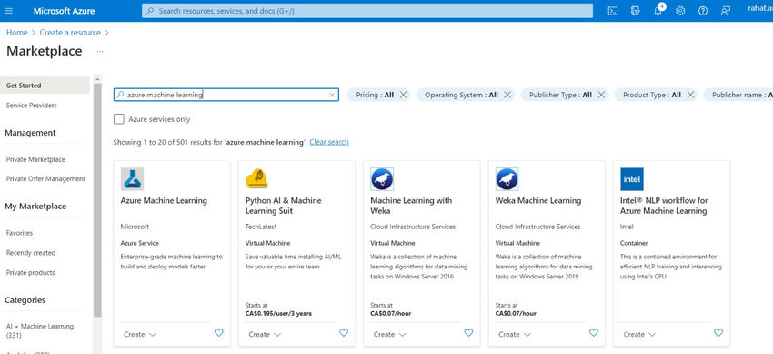Focus the global resources search bar
Viewport: 773px width, 354px height.
(x=367, y=11)
